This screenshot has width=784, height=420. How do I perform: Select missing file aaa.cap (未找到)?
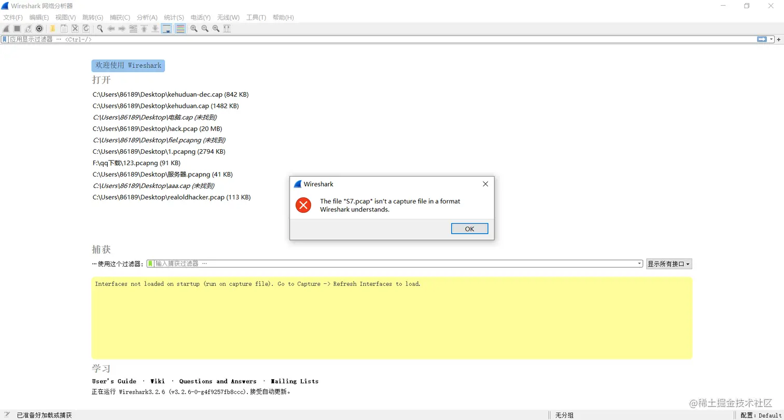pyautogui.click(x=153, y=185)
